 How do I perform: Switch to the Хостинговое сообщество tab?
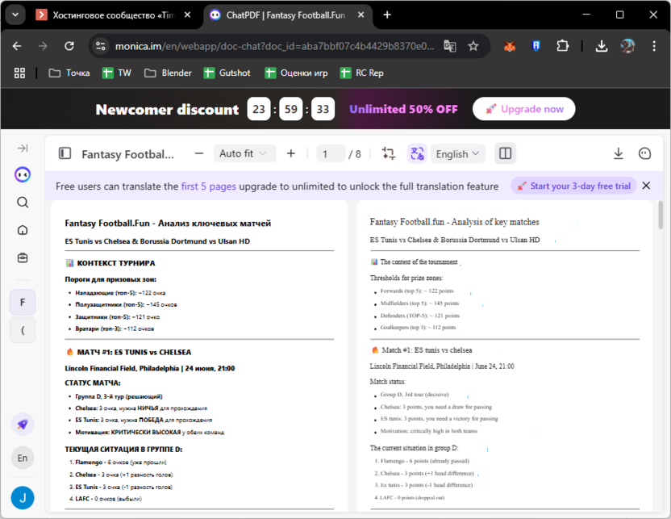click(114, 15)
